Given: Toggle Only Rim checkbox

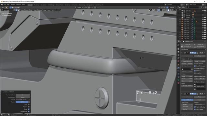Looking at the screenshot, I should point(195,73).
